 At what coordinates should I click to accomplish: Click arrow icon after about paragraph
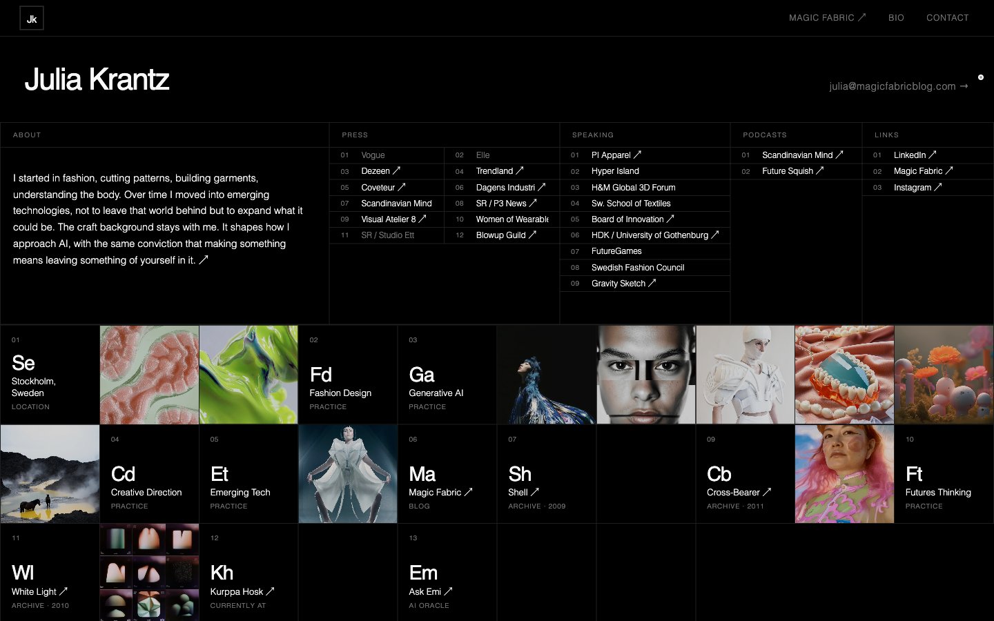coord(204,260)
